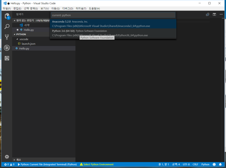This screenshot has height=168, width=226.
Task: Open the More Actions ellipsis menu
Action: point(221,14)
